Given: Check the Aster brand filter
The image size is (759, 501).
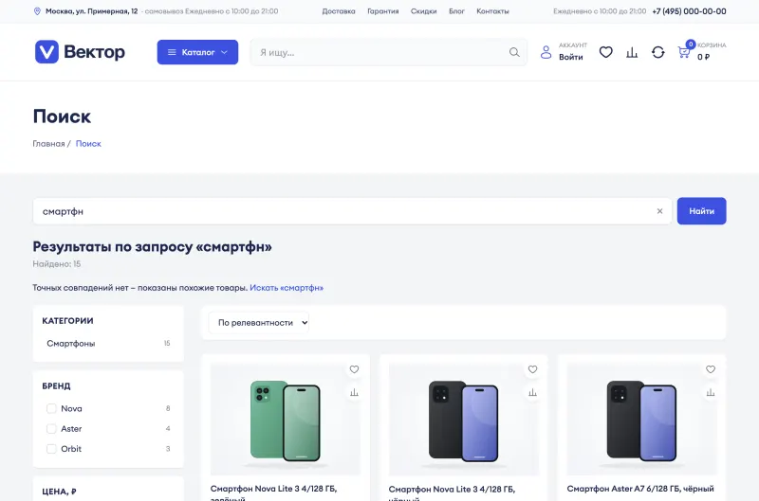Looking at the screenshot, I should click(x=51, y=428).
